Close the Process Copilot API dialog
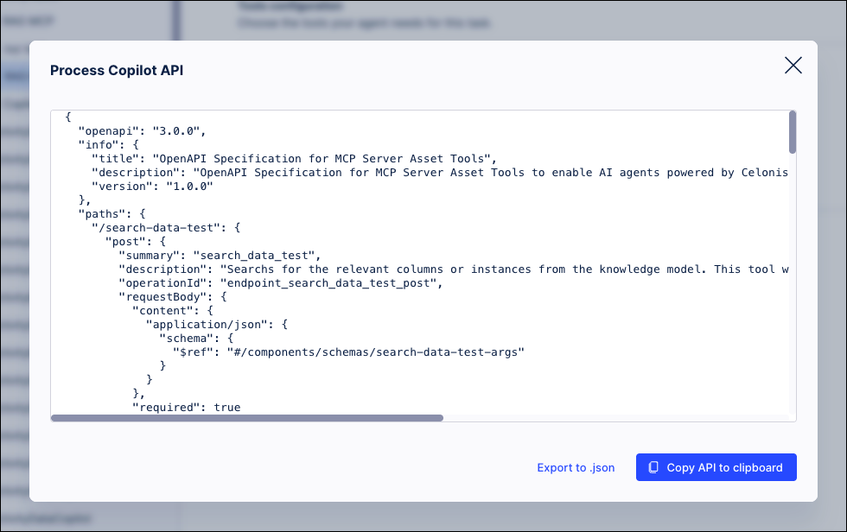The width and height of the screenshot is (847, 532). click(x=793, y=65)
